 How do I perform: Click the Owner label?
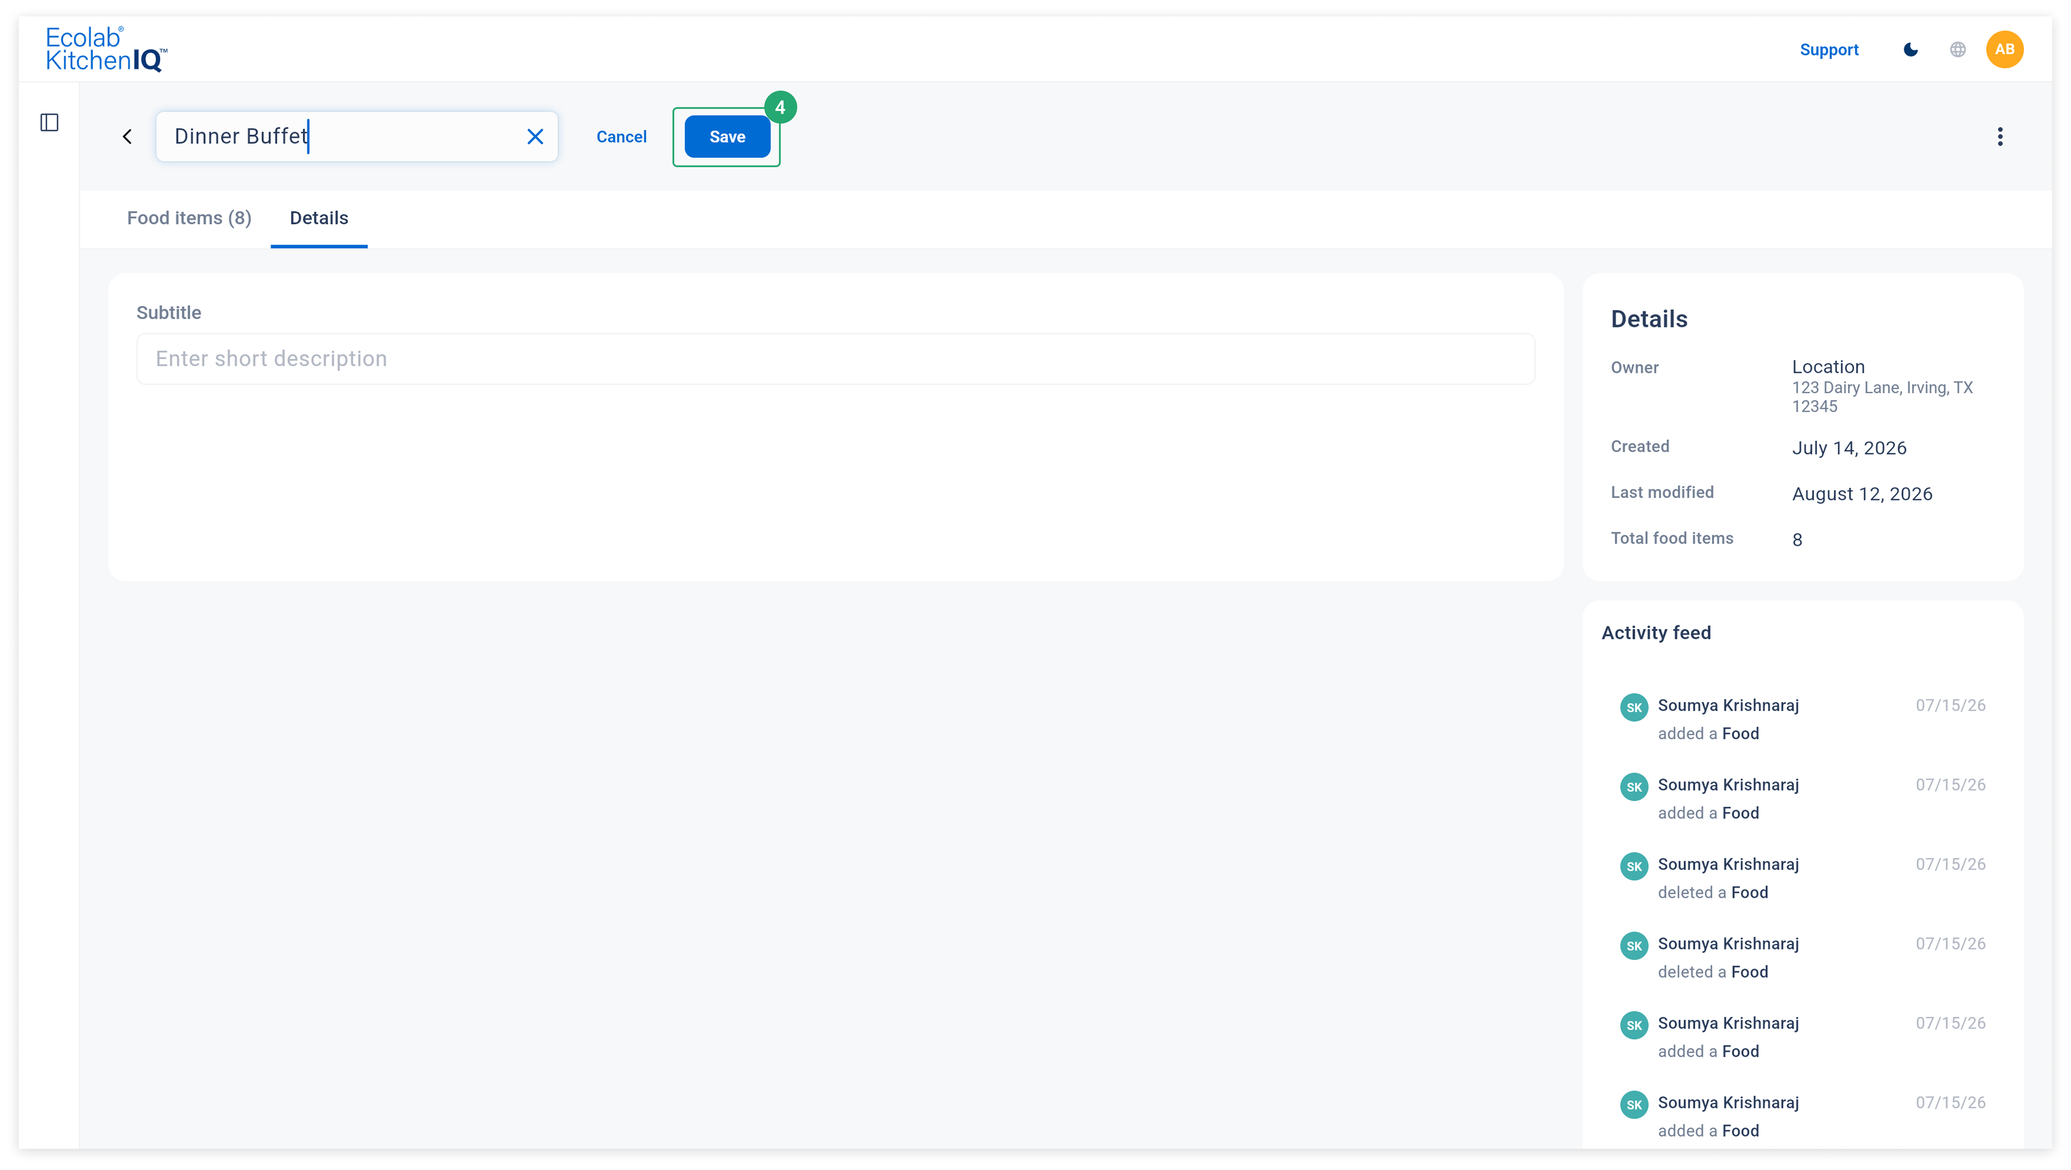(x=1634, y=368)
